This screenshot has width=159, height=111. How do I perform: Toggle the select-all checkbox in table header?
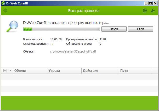click(x=5, y=70)
